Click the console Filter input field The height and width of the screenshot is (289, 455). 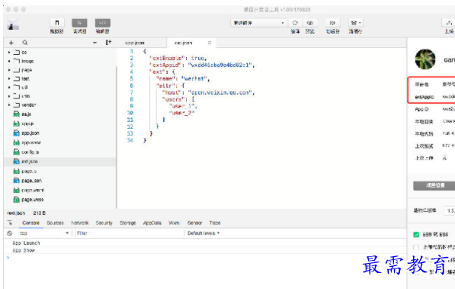(x=130, y=233)
